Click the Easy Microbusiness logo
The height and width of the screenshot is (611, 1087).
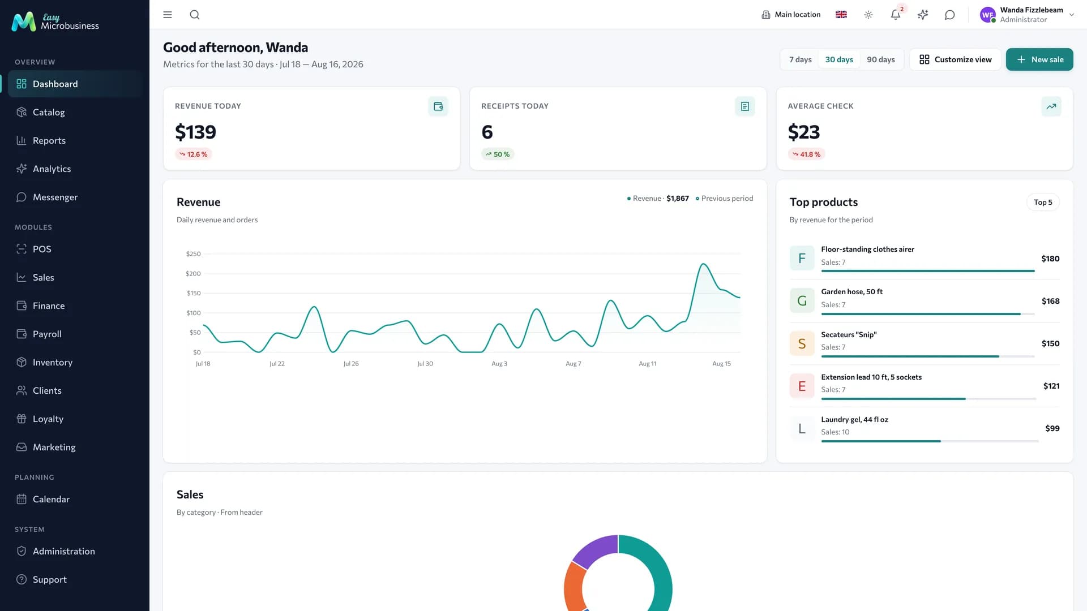[55, 21]
